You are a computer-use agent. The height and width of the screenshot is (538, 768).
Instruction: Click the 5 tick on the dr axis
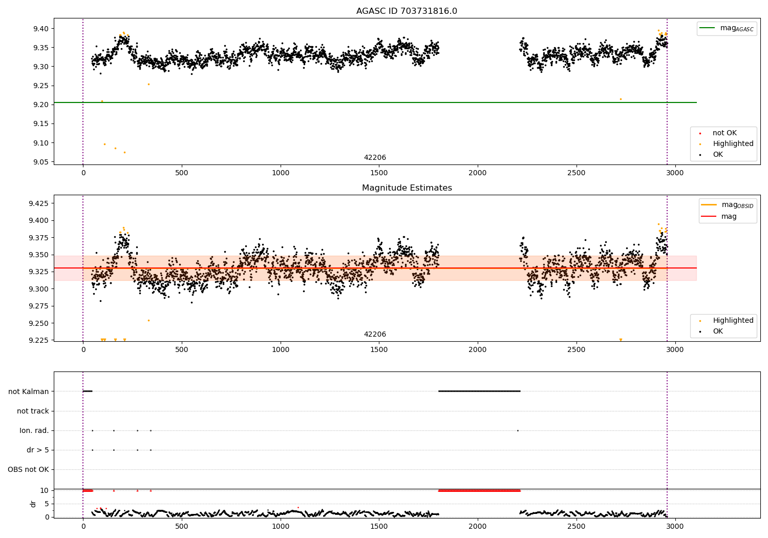(x=47, y=504)
